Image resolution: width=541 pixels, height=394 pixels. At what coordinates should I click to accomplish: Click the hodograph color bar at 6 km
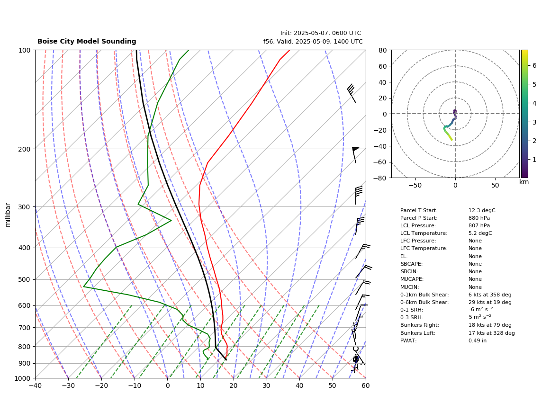tap(524, 65)
